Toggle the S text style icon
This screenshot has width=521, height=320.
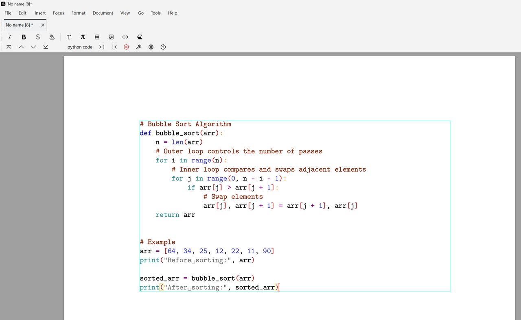point(38,37)
